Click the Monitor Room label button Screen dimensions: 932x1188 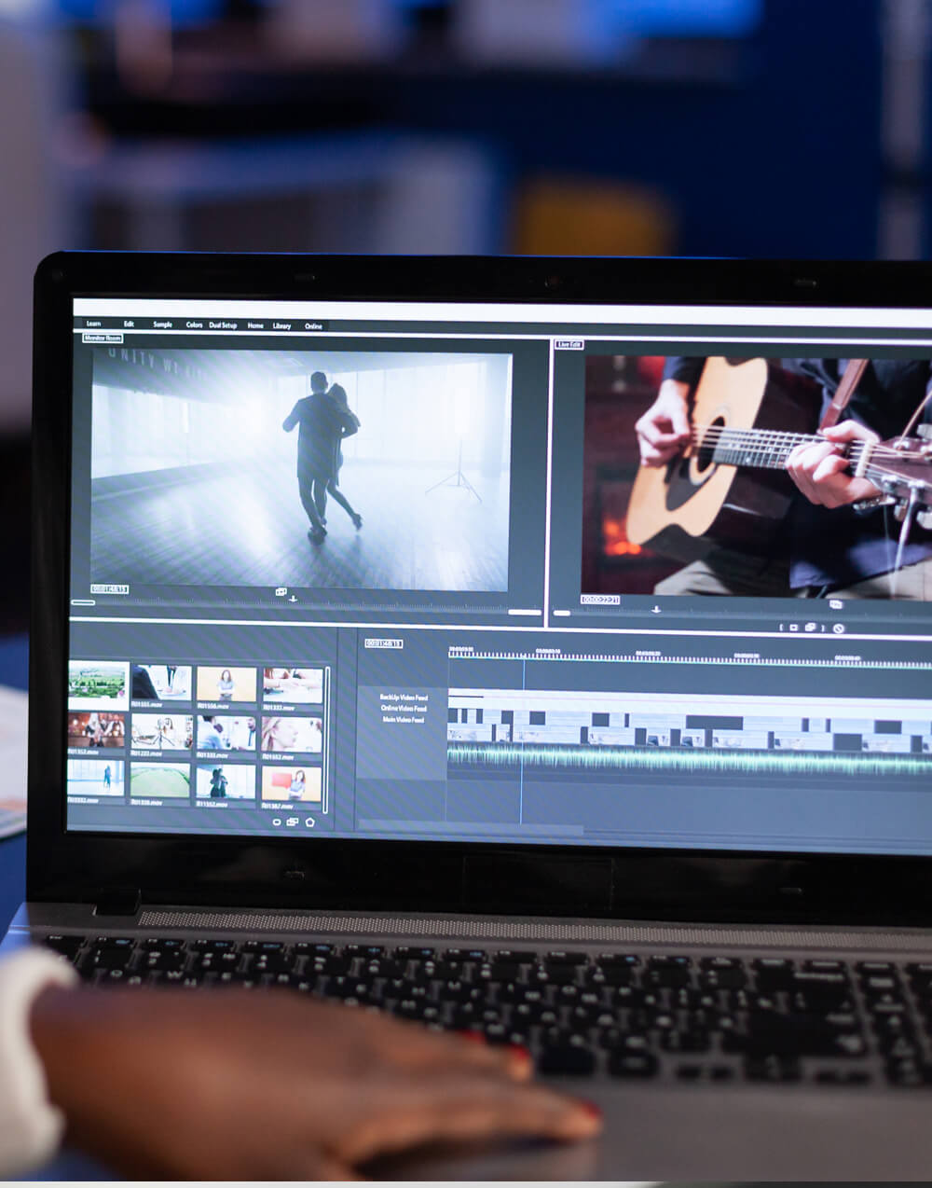pyautogui.click(x=103, y=338)
